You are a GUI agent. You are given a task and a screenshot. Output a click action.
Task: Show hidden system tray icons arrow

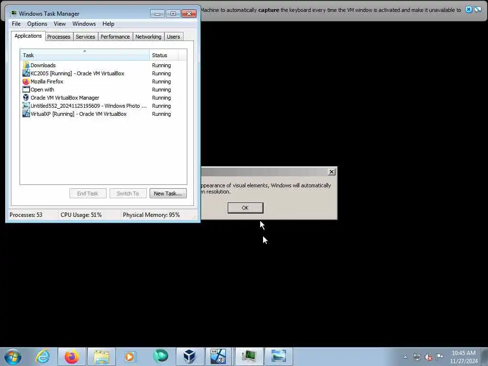tap(405, 357)
